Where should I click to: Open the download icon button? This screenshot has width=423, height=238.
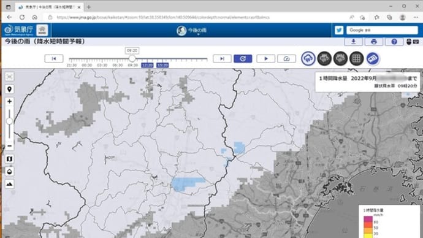[353, 42]
